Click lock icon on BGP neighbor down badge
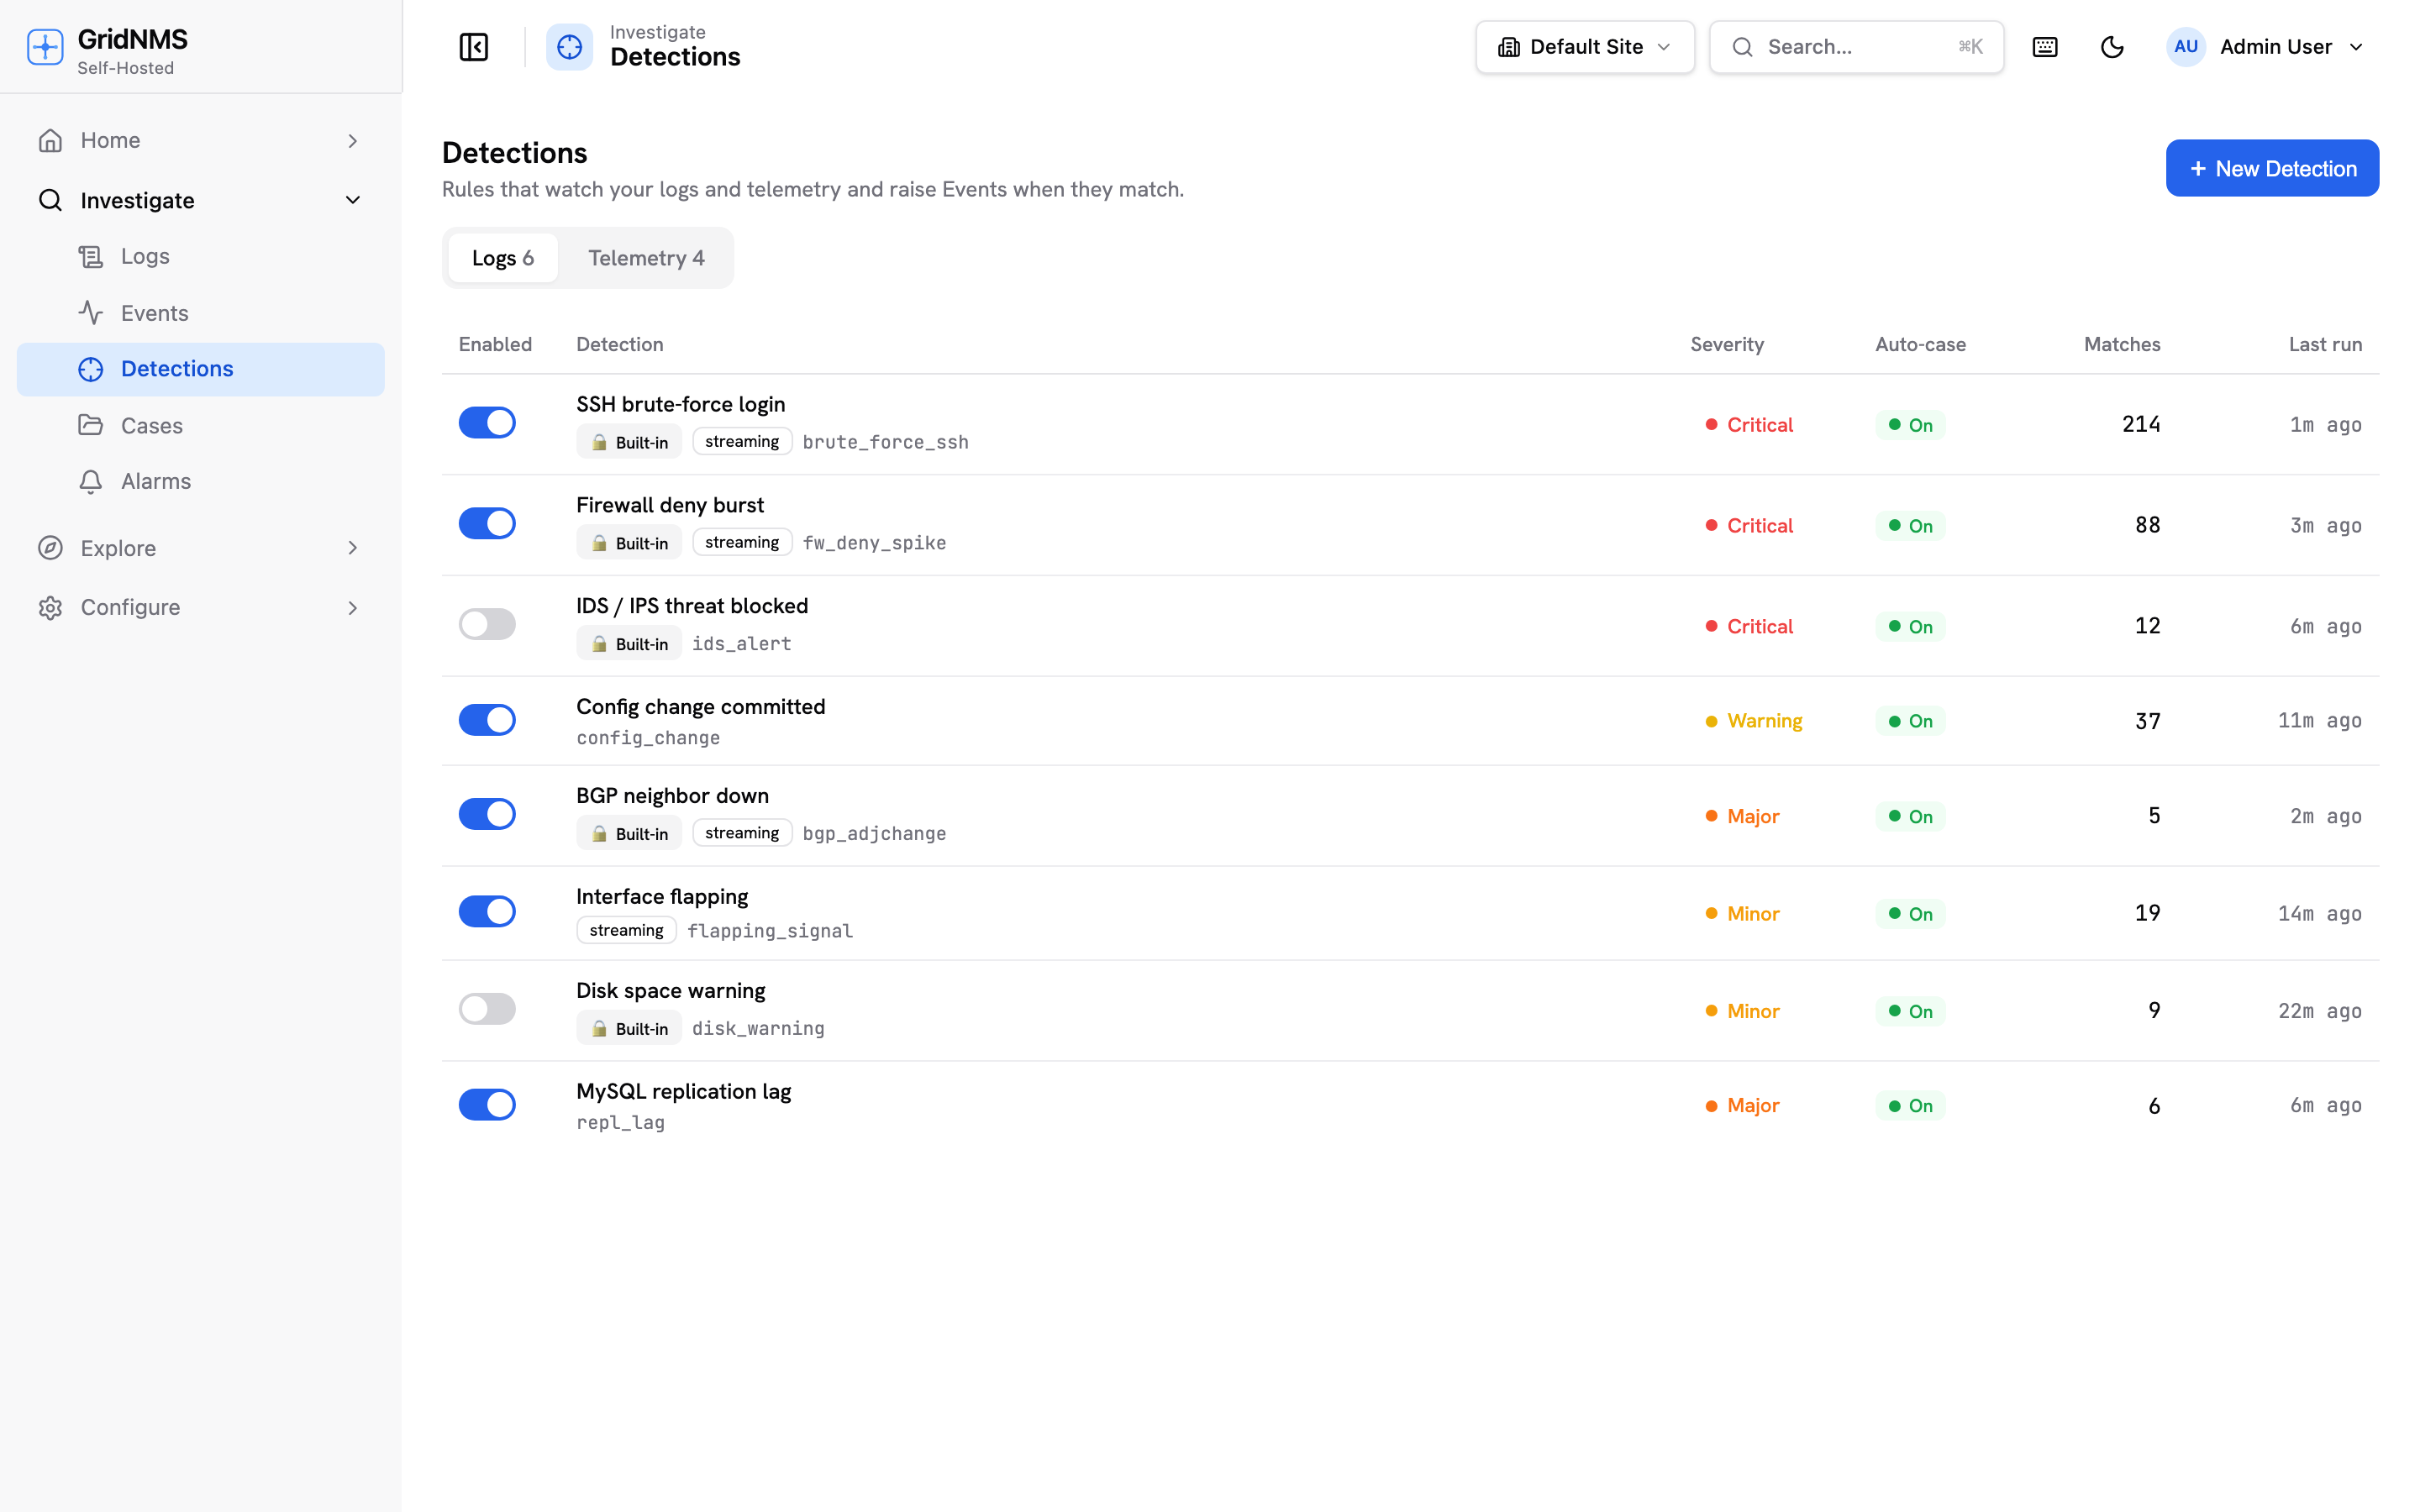 [599, 834]
